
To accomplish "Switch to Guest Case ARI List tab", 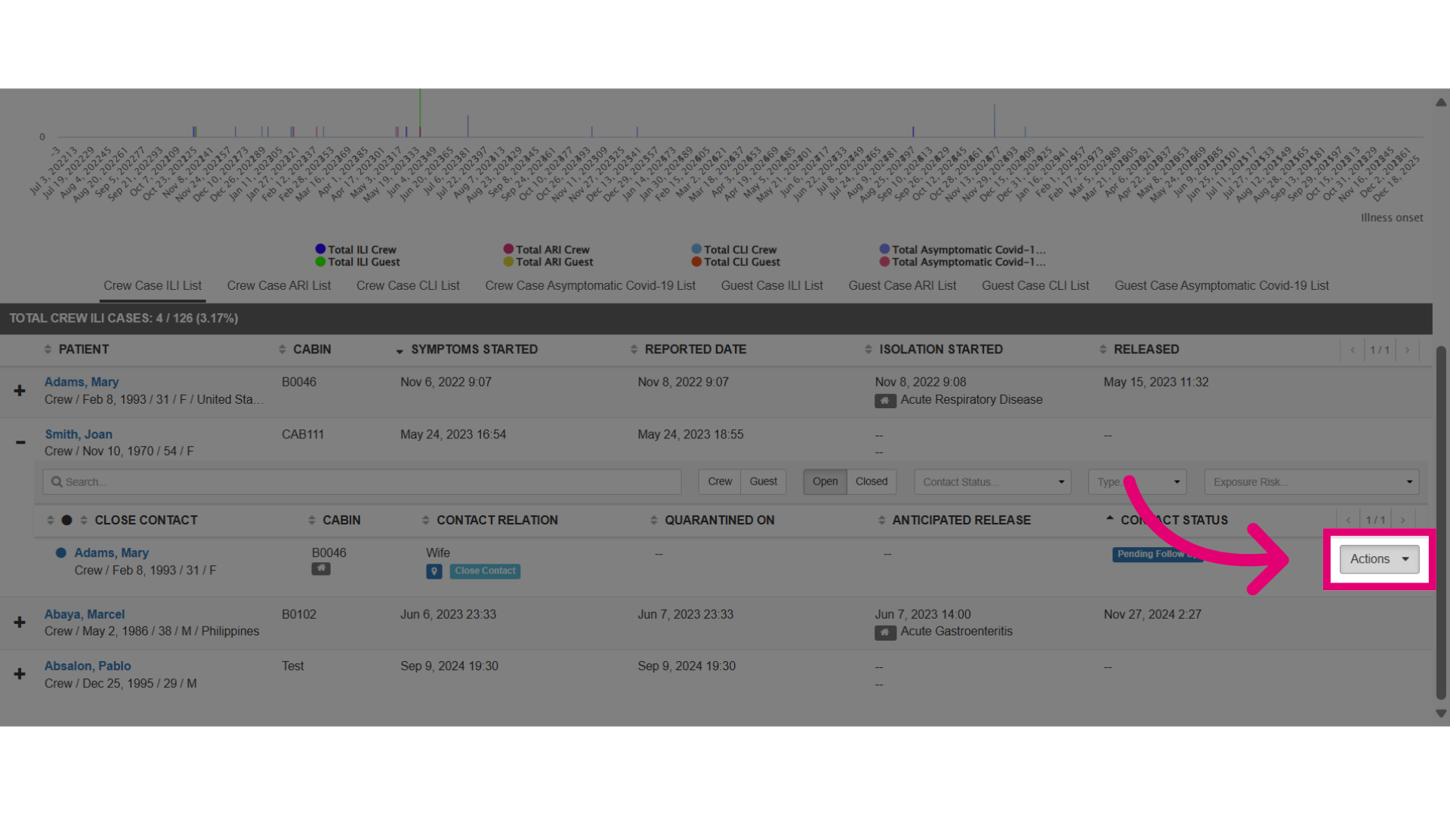I will click(902, 286).
